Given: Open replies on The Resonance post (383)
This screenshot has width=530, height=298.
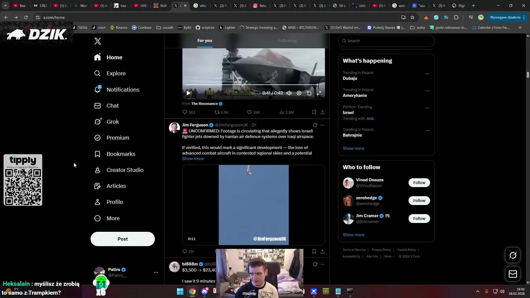Looking at the screenshot, I should 189,112.
